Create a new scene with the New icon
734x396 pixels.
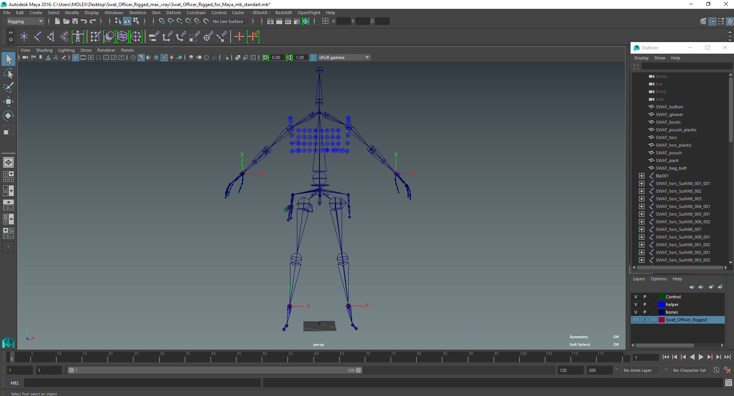(x=57, y=21)
